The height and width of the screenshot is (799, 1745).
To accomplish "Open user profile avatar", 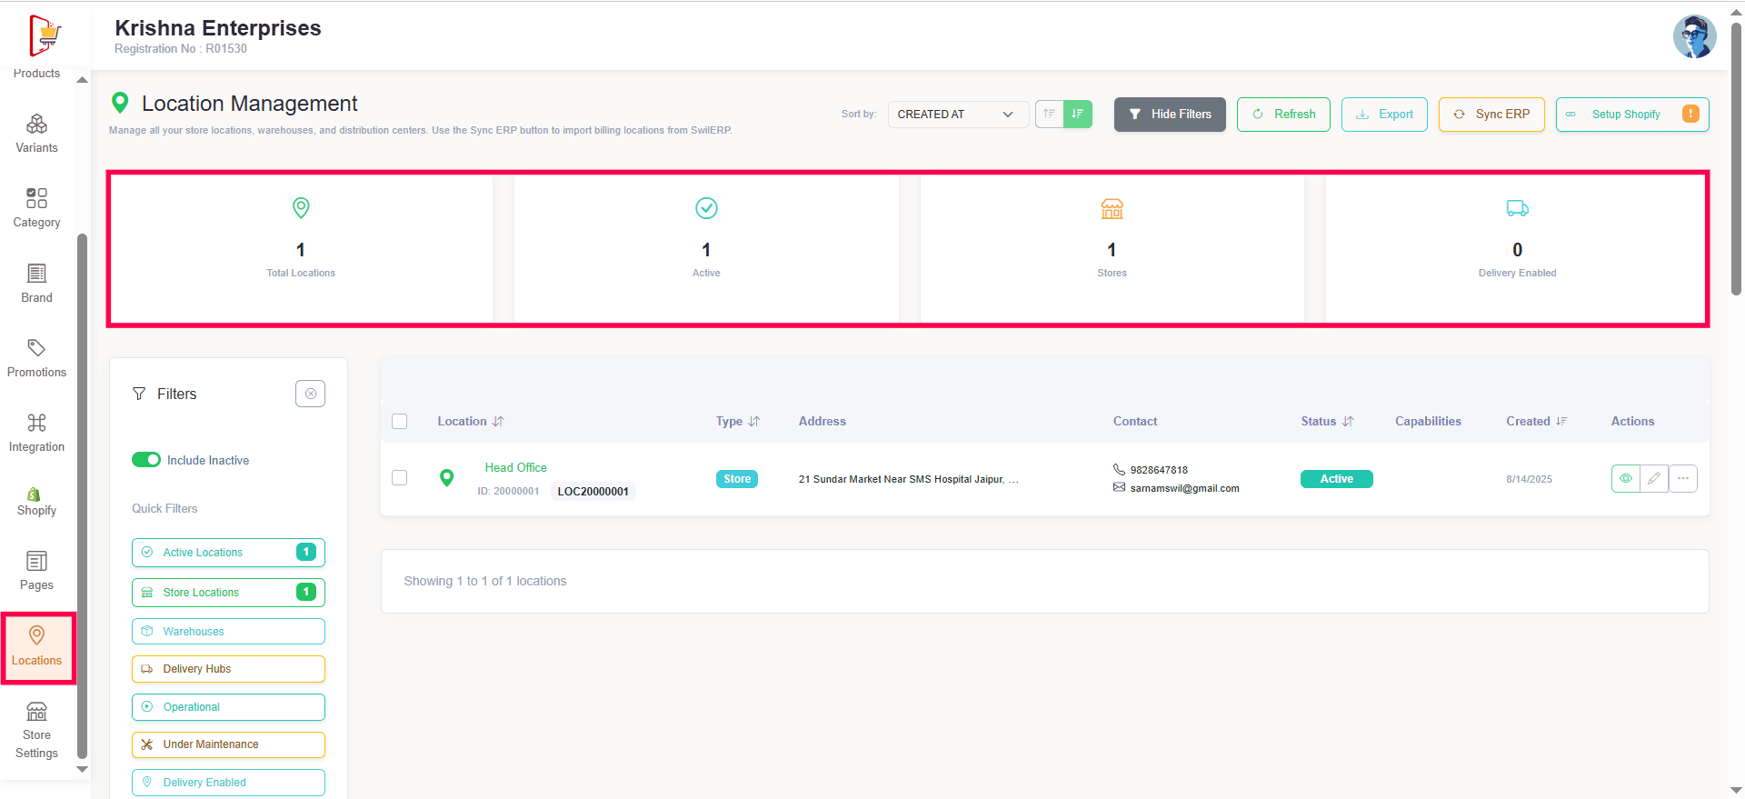I will [x=1694, y=36].
